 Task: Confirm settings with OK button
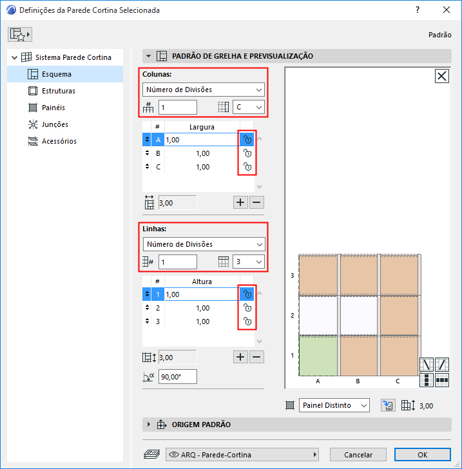tap(422, 455)
